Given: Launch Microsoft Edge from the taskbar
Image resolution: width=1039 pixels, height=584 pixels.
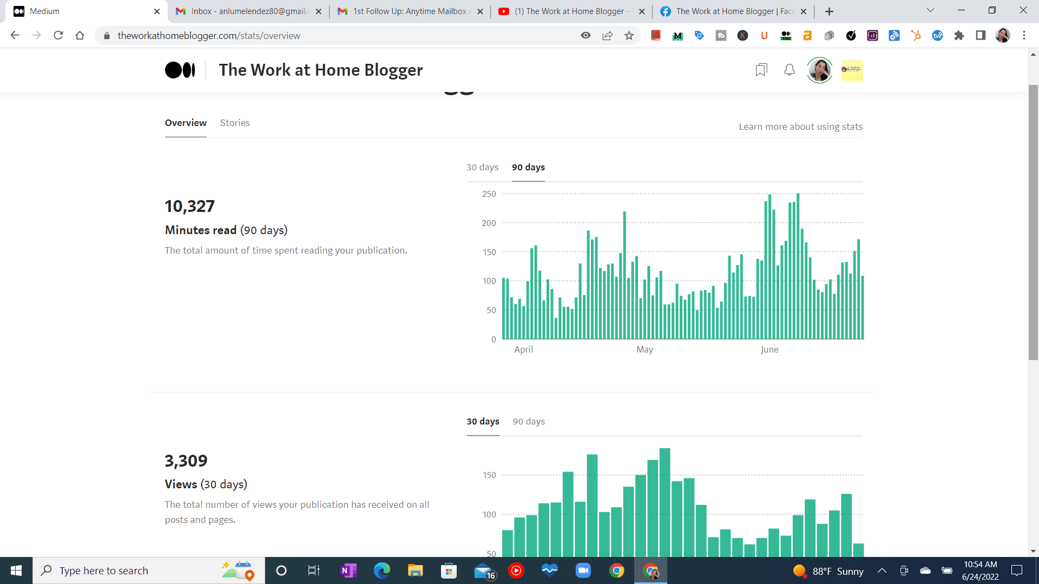Looking at the screenshot, I should [x=382, y=570].
